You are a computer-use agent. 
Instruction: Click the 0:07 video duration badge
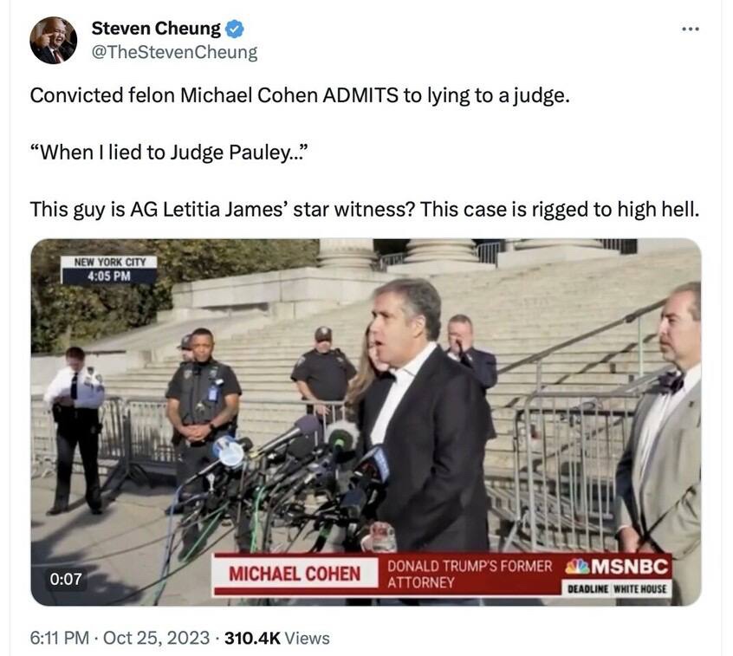point(66,579)
